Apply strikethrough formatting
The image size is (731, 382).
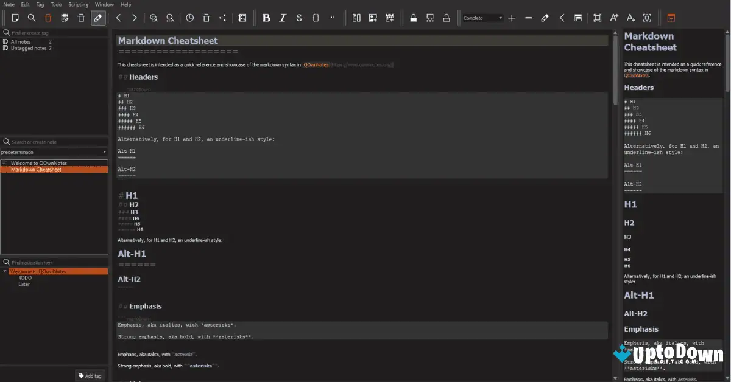pos(299,18)
